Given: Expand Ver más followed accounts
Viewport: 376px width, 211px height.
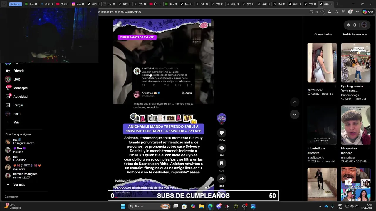Looking at the screenshot, I should pos(19,185).
